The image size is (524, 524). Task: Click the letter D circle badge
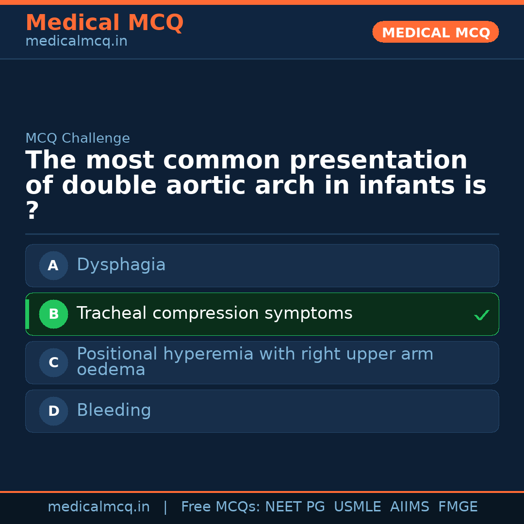tap(53, 411)
